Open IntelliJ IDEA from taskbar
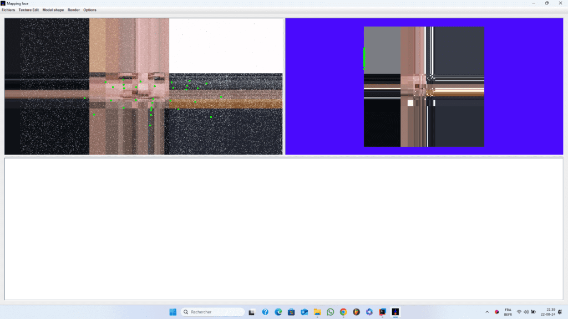 (x=382, y=312)
